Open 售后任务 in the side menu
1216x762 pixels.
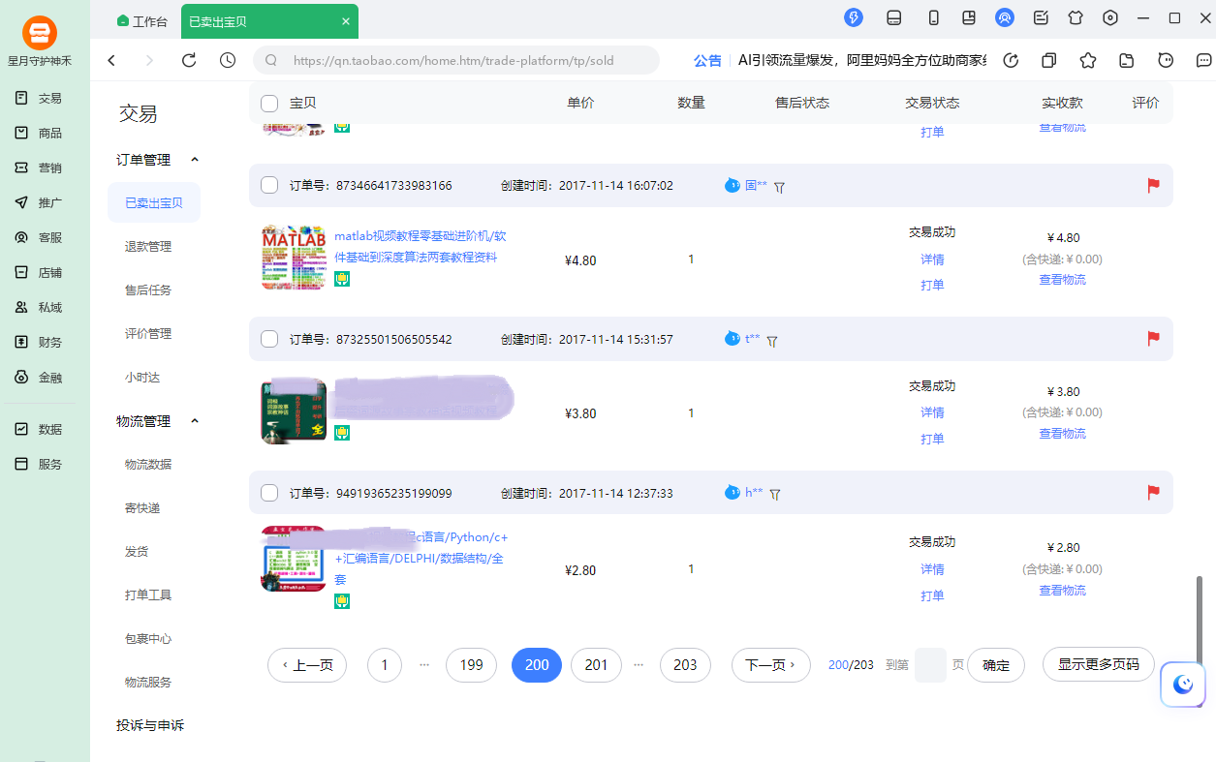pyautogui.click(x=148, y=290)
